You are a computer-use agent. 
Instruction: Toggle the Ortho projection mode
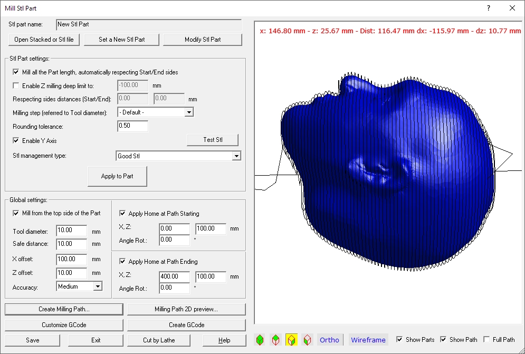tap(329, 340)
